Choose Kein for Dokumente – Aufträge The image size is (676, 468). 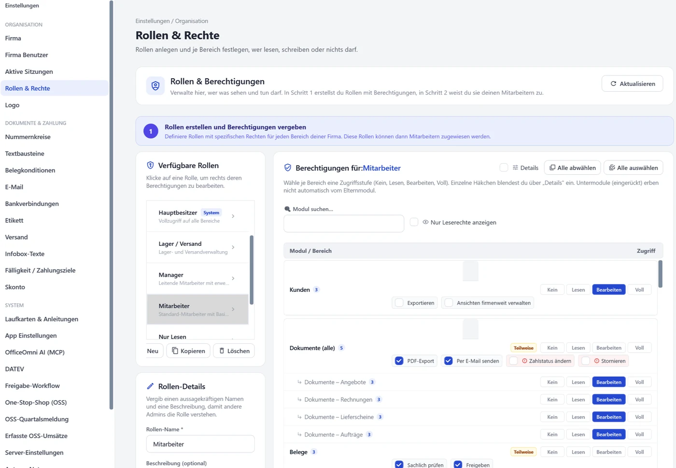tap(552, 435)
